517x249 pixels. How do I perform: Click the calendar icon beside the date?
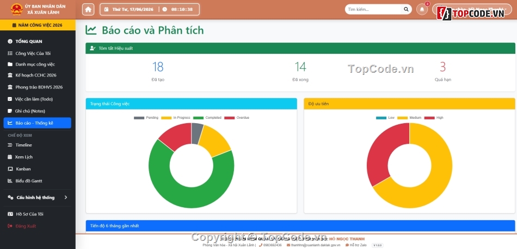(x=106, y=9)
